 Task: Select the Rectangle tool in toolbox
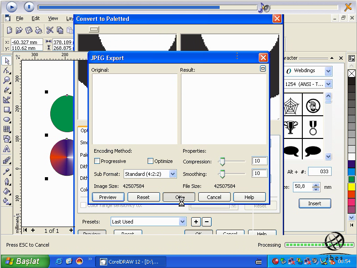(7, 110)
